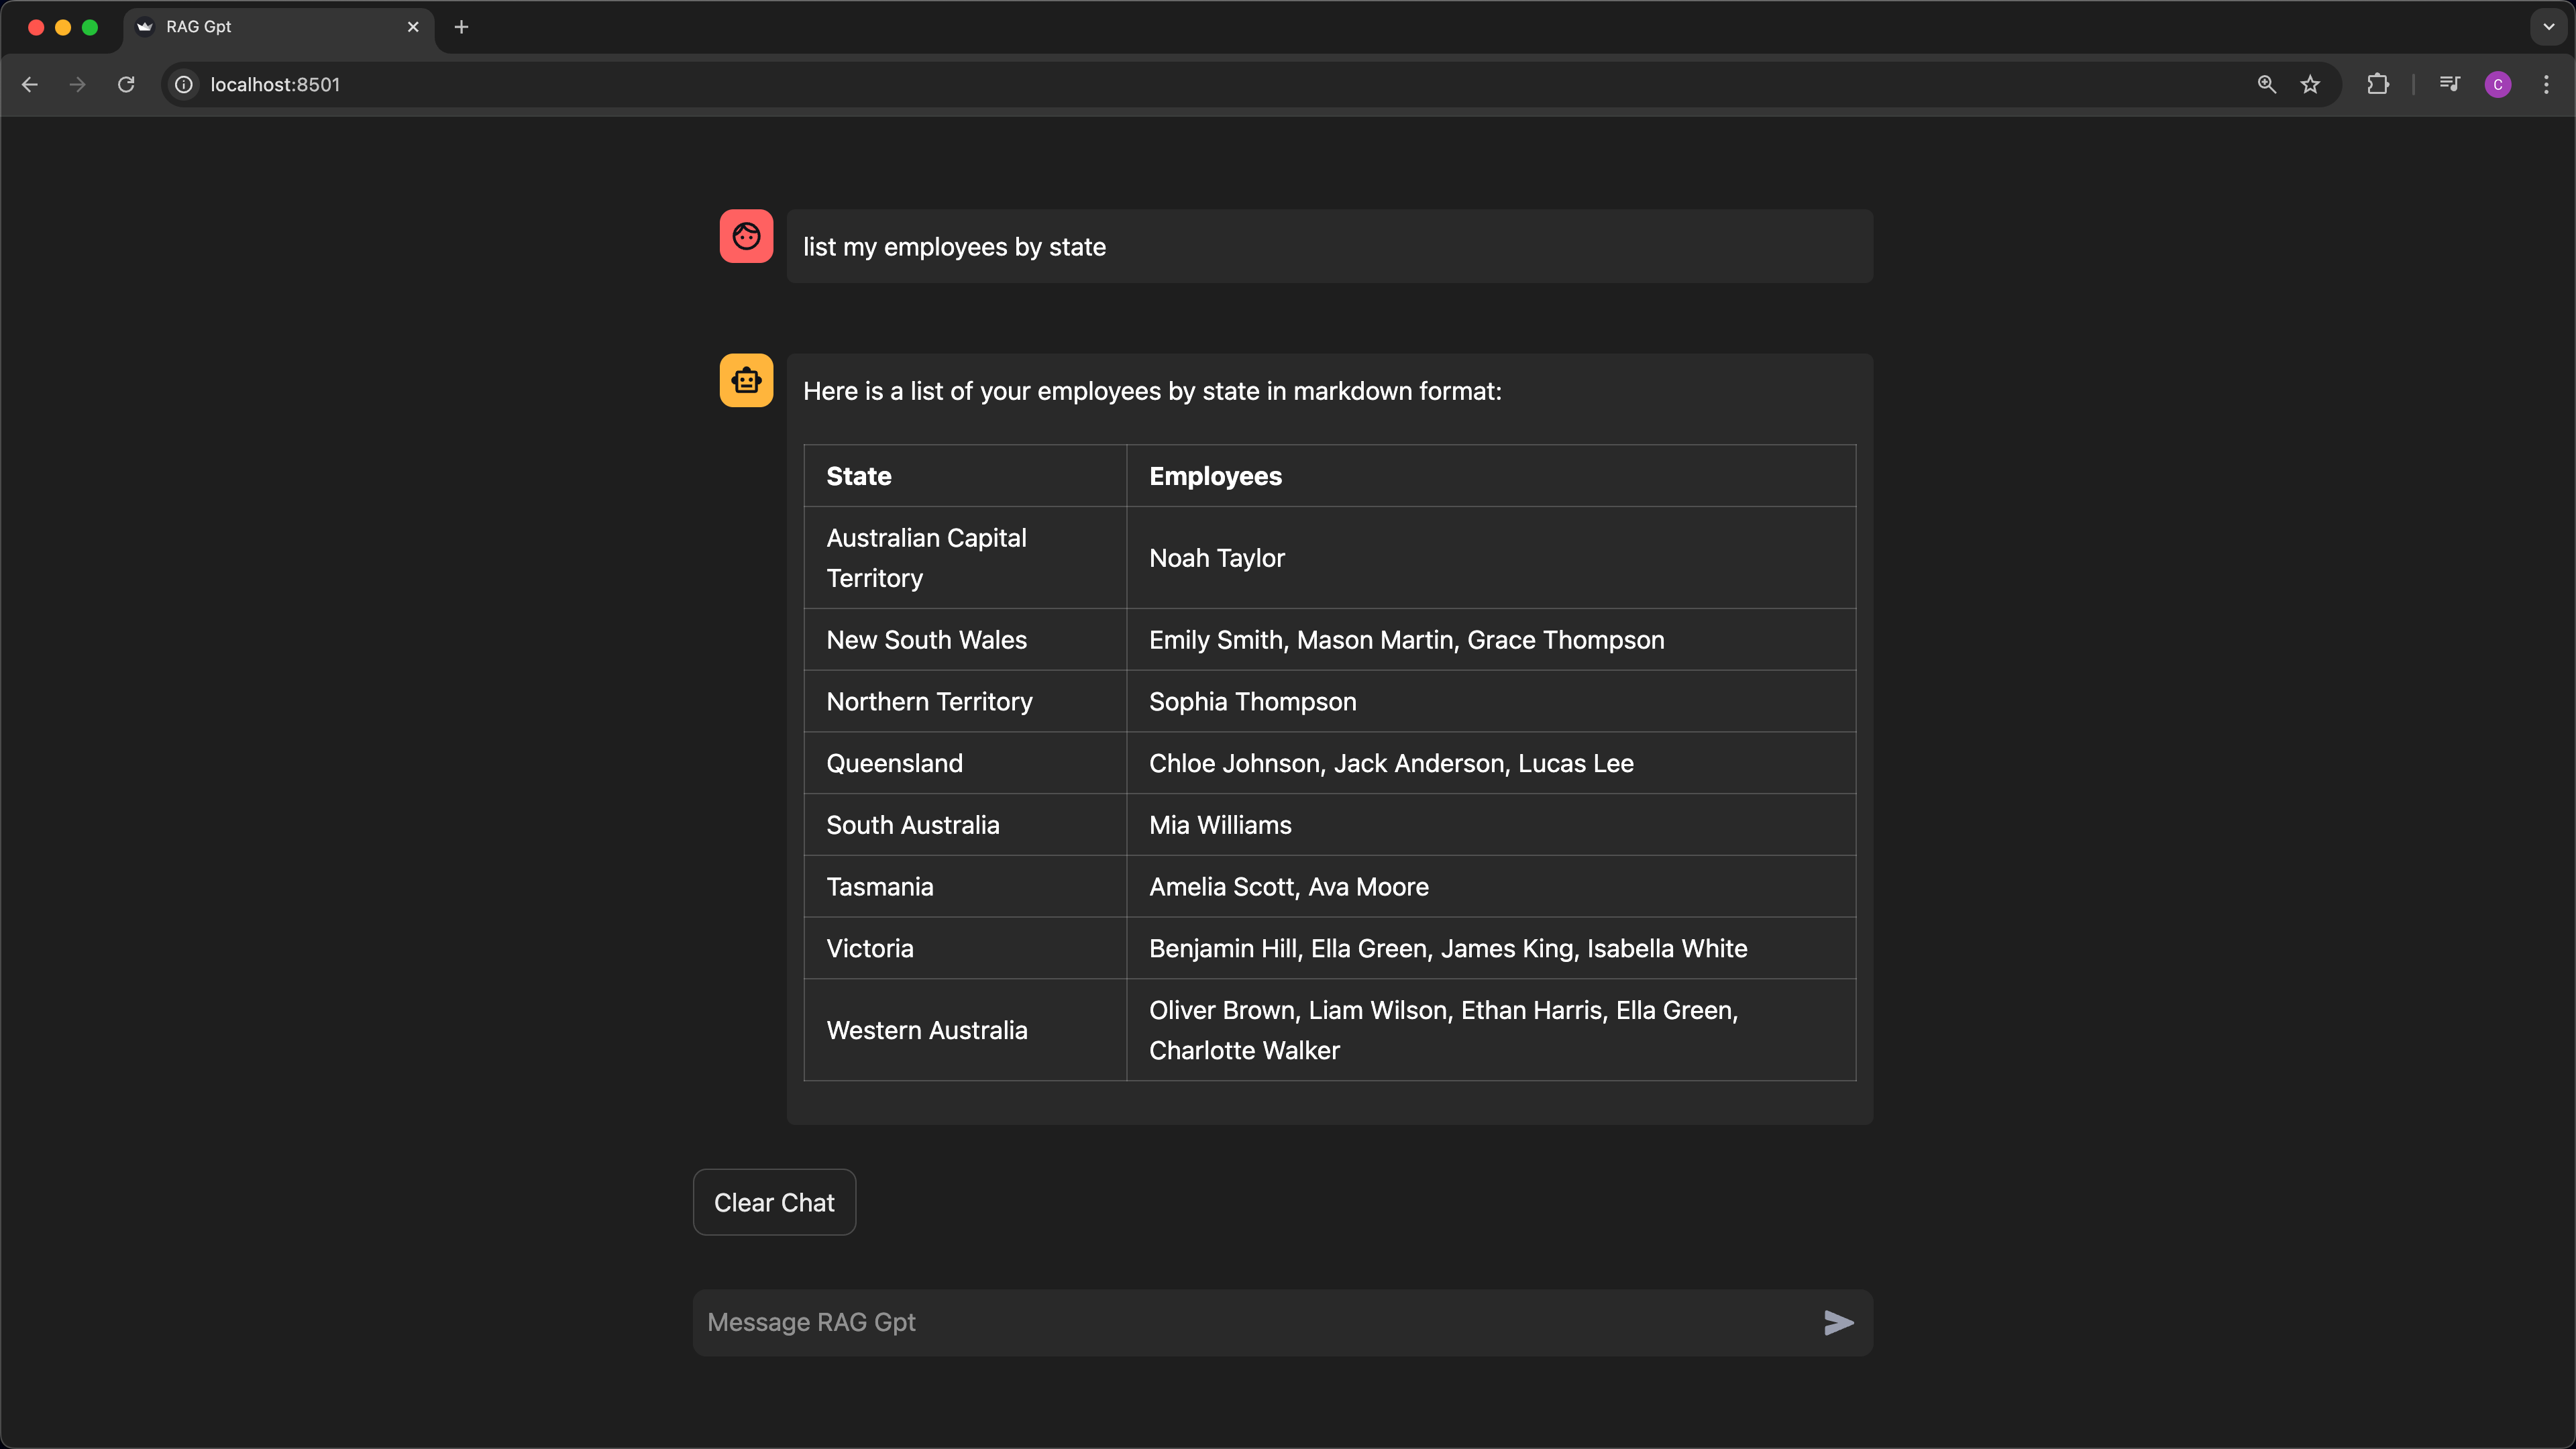Click the 'Here is a list of your employees' text

(x=1152, y=391)
